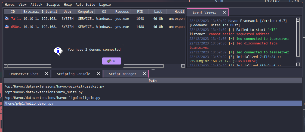This screenshot has height=132, width=305.
Task: Select the hello_demon.py script row
Action: (x=29, y=104)
